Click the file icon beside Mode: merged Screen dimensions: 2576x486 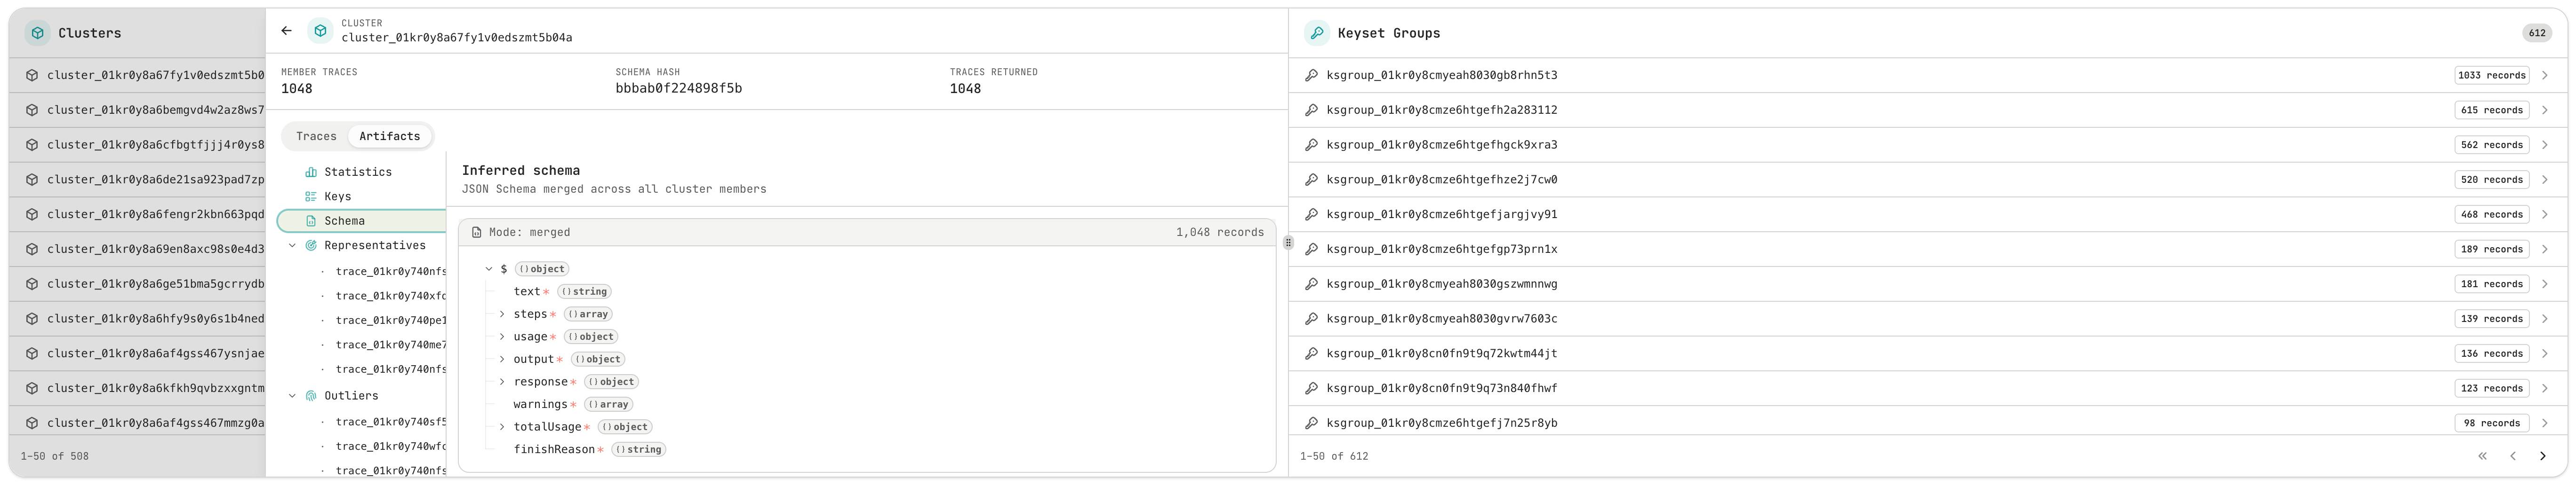click(x=477, y=233)
